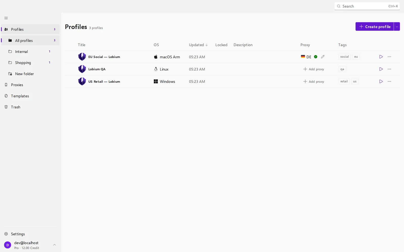Screen dimensions: 404x252
Task: Click the OS column header
Action: tap(156, 45)
